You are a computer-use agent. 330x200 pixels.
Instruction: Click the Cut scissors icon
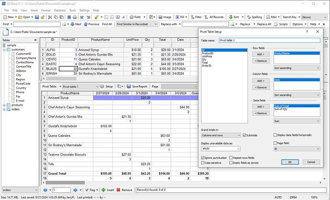50,17
